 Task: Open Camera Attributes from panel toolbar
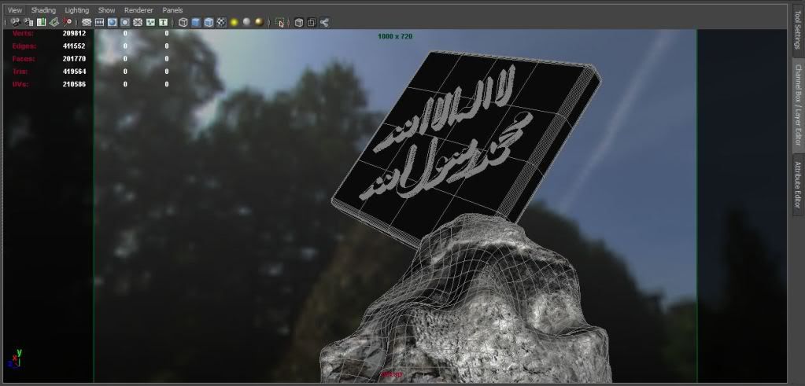(28, 22)
